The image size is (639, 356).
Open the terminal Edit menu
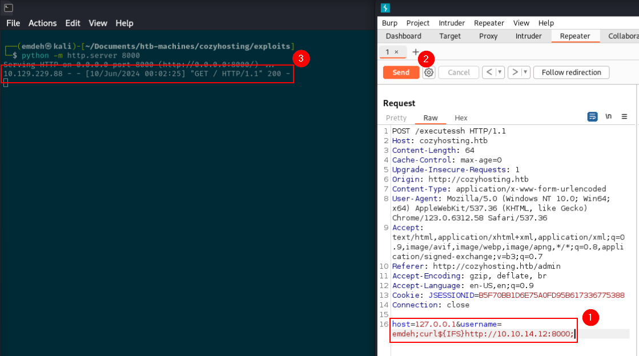pos(73,23)
